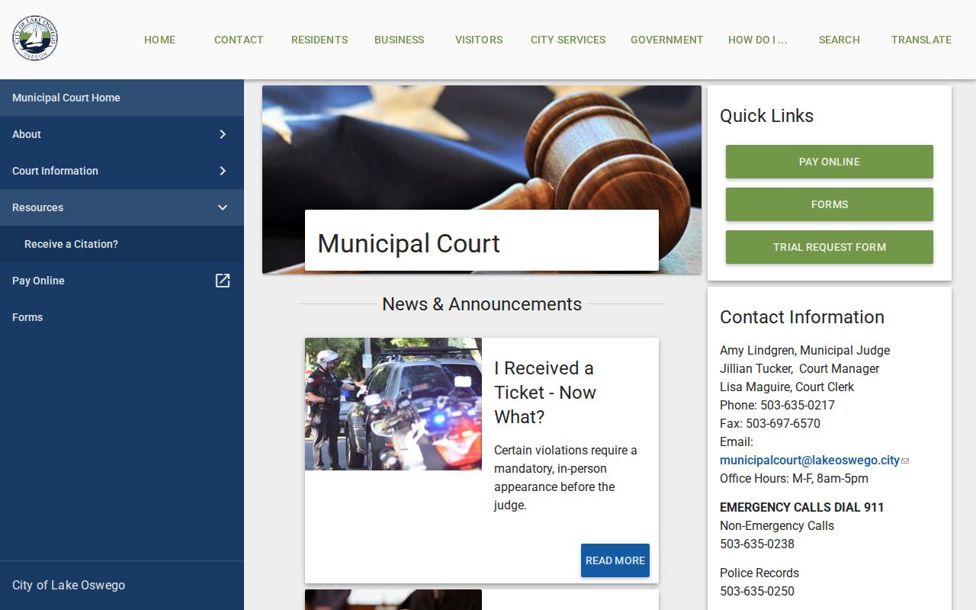The image size is (976, 610).
Task: Open the CITY SERVICES menu
Action: [568, 40]
